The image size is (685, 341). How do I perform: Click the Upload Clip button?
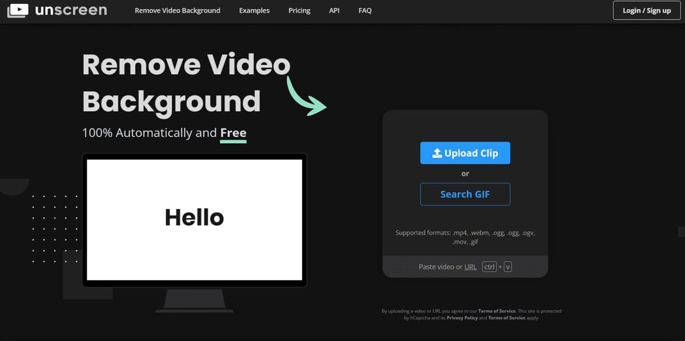[x=465, y=153]
